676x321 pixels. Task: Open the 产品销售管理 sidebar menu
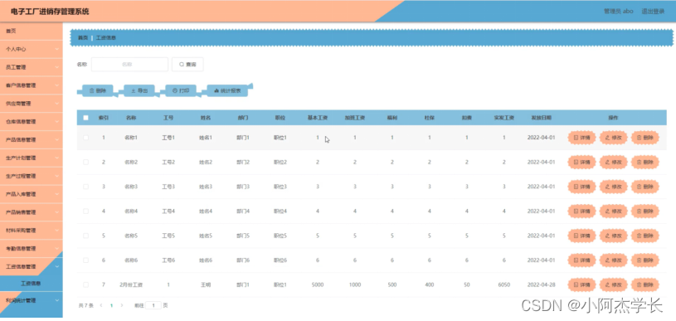(x=31, y=212)
